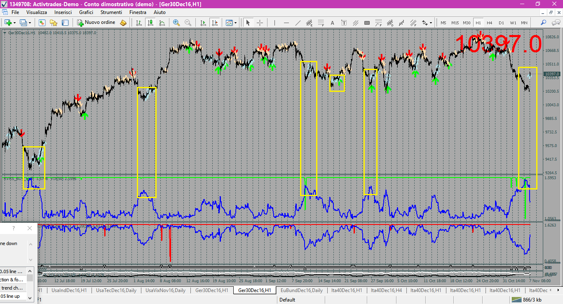
Task: Expand the arrows tool dropdown
Action: (431, 23)
